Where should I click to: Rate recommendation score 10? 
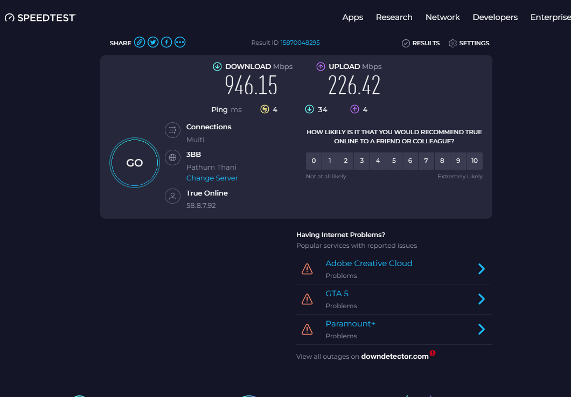[474, 161]
